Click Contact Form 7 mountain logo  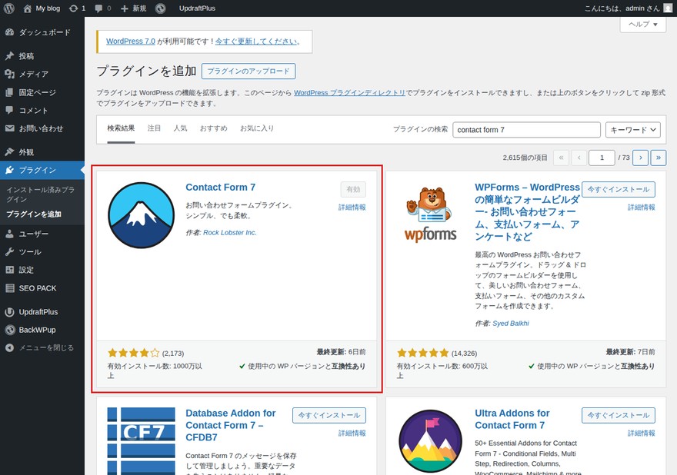pos(142,215)
